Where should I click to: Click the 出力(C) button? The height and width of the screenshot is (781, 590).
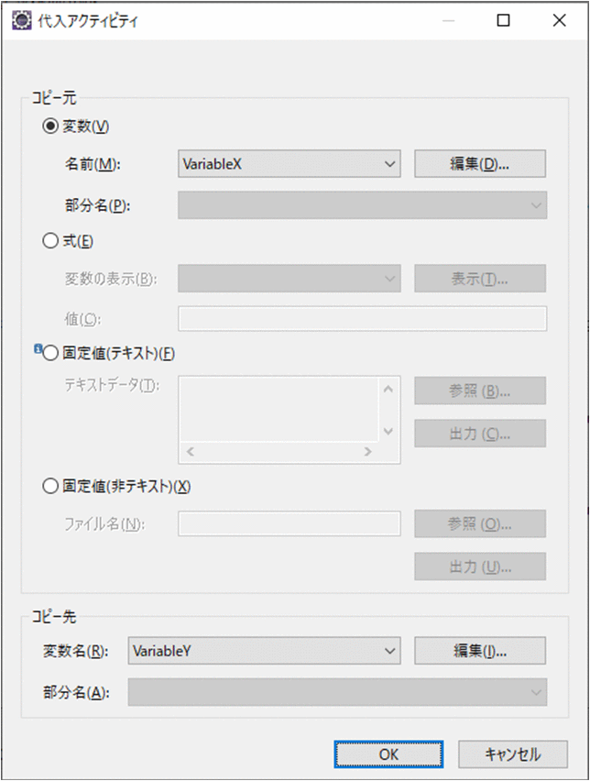coord(480,434)
